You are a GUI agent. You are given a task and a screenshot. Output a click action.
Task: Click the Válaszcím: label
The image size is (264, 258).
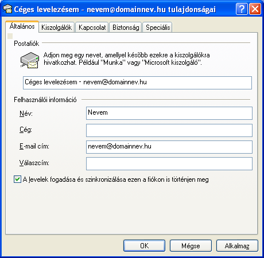[x=34, y=163]
